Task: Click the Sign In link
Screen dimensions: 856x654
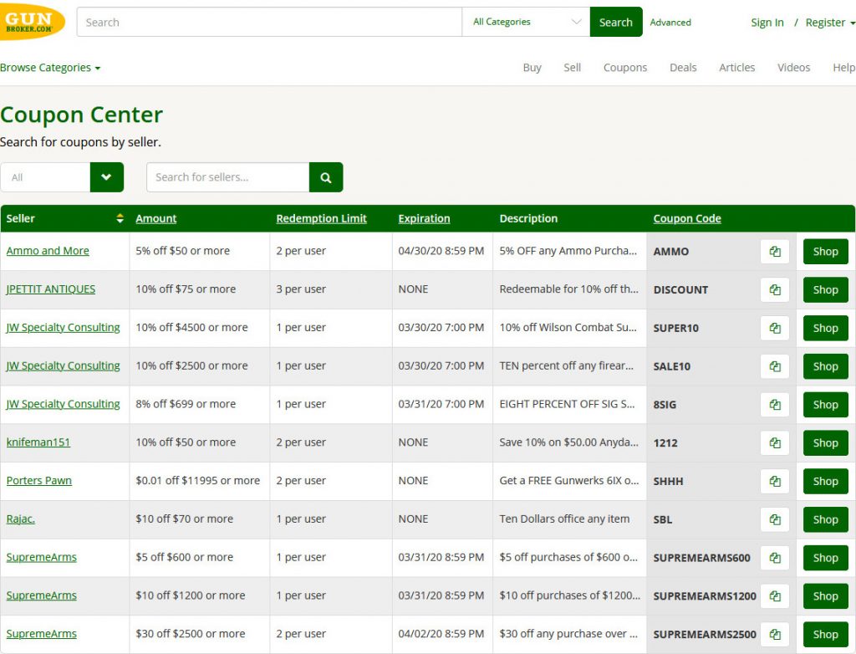Action: tap(767, 23)
